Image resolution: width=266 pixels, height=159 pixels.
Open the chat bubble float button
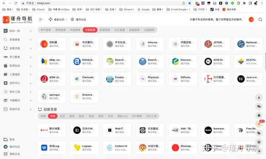click(259, 106)
